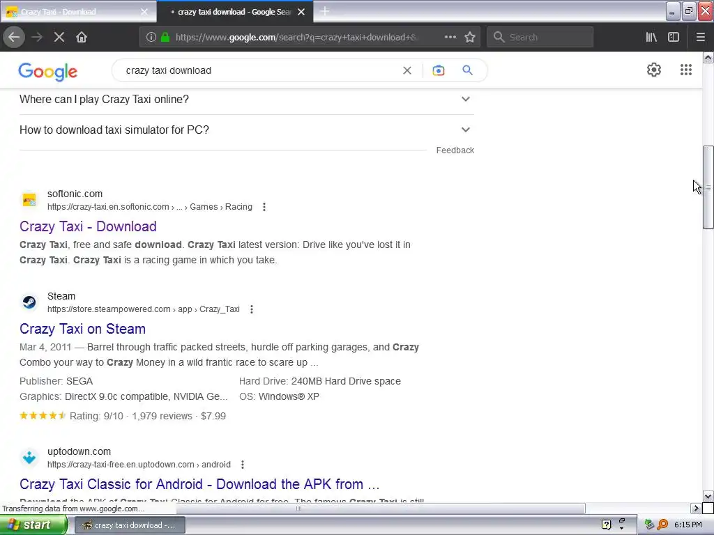Click the 'OS: Windows® XP' text
Viewport: 714px width, 535px height.
279,396
